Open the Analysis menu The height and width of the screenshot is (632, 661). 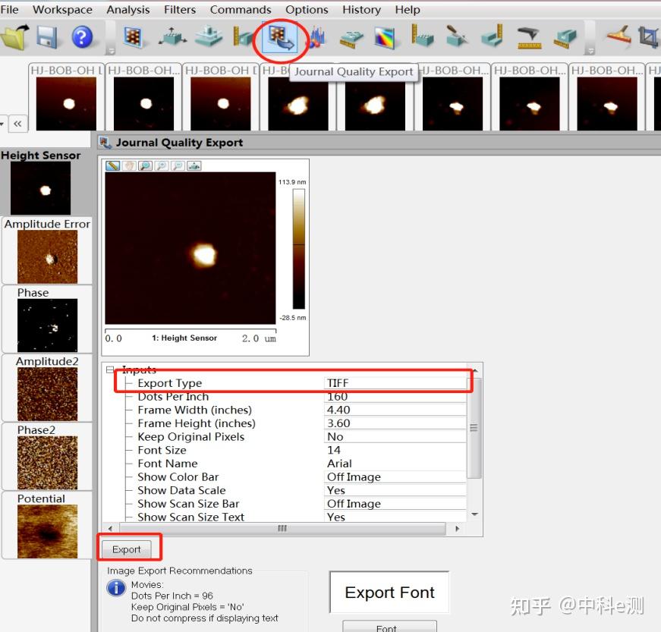(128, 9)
